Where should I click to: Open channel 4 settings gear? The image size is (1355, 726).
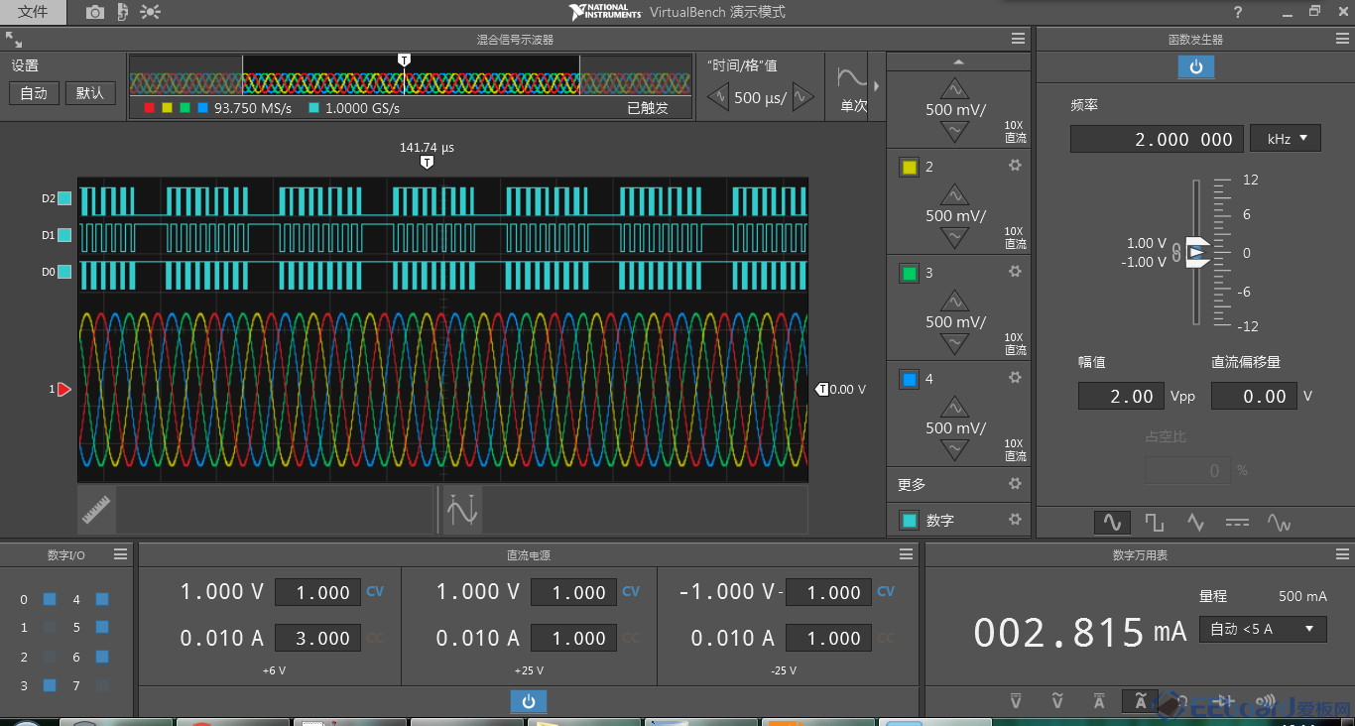pyautogui.click(x=1015, y=377)
